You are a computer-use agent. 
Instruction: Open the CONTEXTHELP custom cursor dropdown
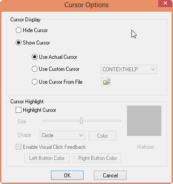tap(129, 69)
